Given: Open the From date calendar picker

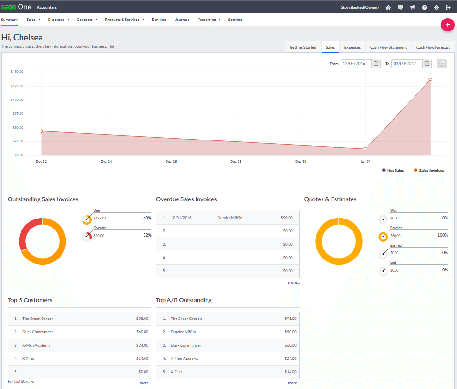Looking at the screenshot, I should (x=376, y=63).
